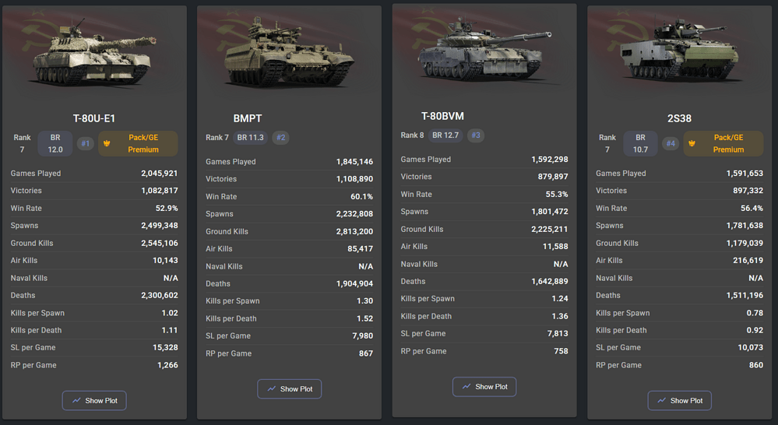This screenshot has height=425, width=778.
Task: Click the BR 10.7 badge
Action: click(x=640, y=143)
